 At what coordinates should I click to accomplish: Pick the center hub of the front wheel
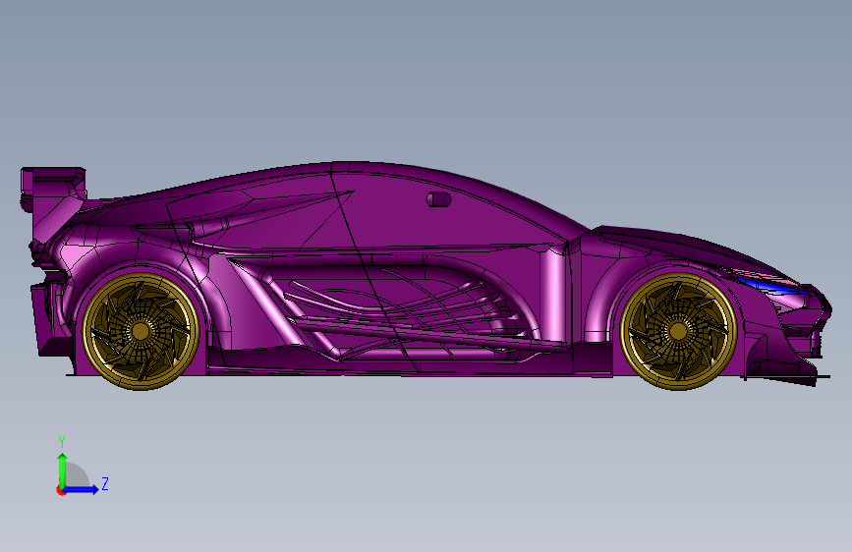(678, 331)
